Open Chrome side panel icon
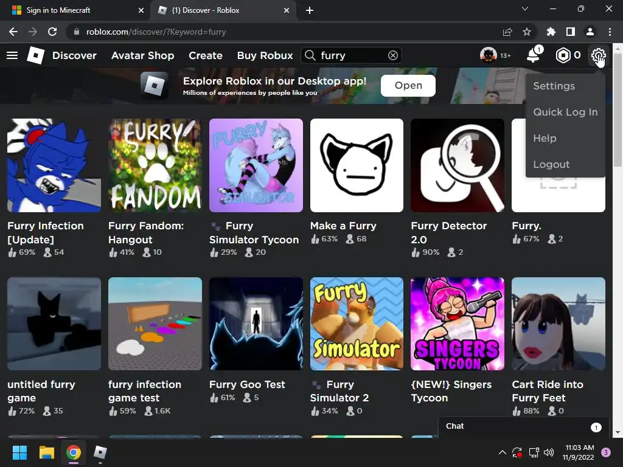 click(571, 32)
